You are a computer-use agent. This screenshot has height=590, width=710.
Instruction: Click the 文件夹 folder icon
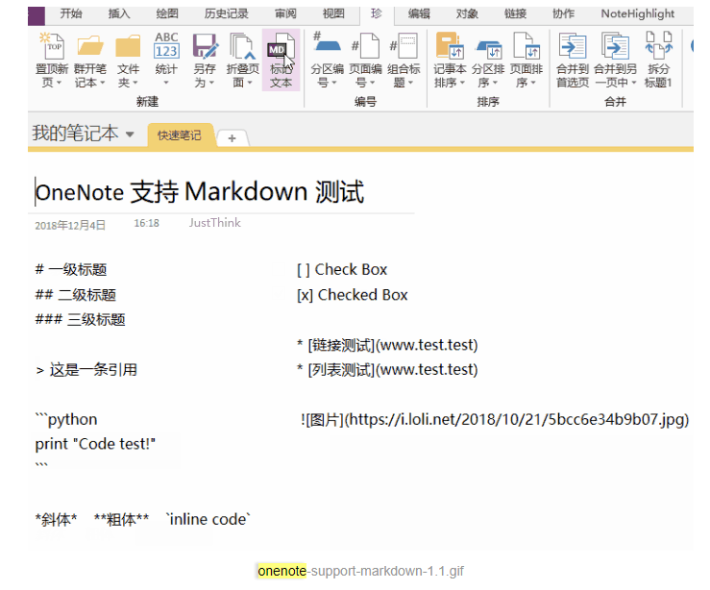click(x=128, y=46)
